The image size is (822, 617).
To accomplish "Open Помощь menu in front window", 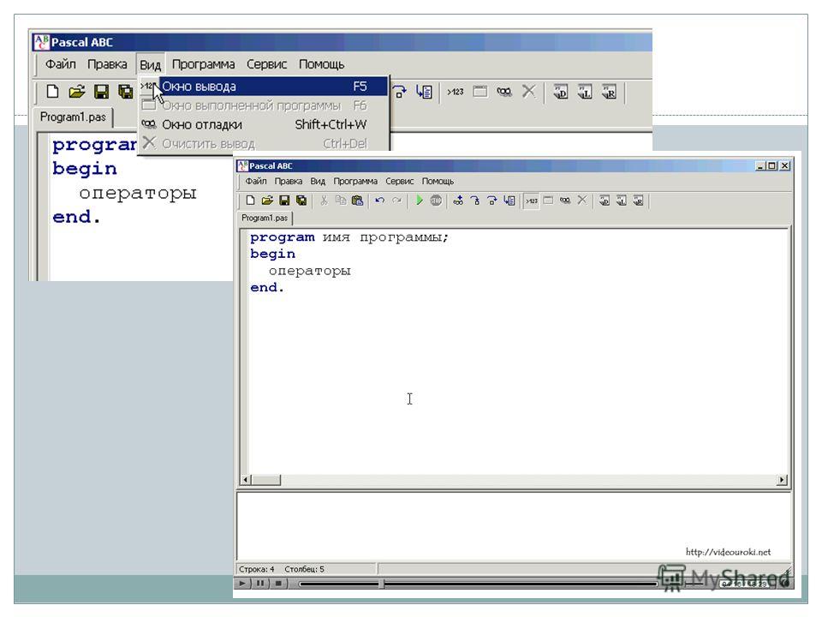I will [438, 181].
